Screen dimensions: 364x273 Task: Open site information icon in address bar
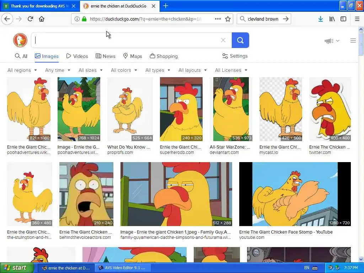pos(77,19)
